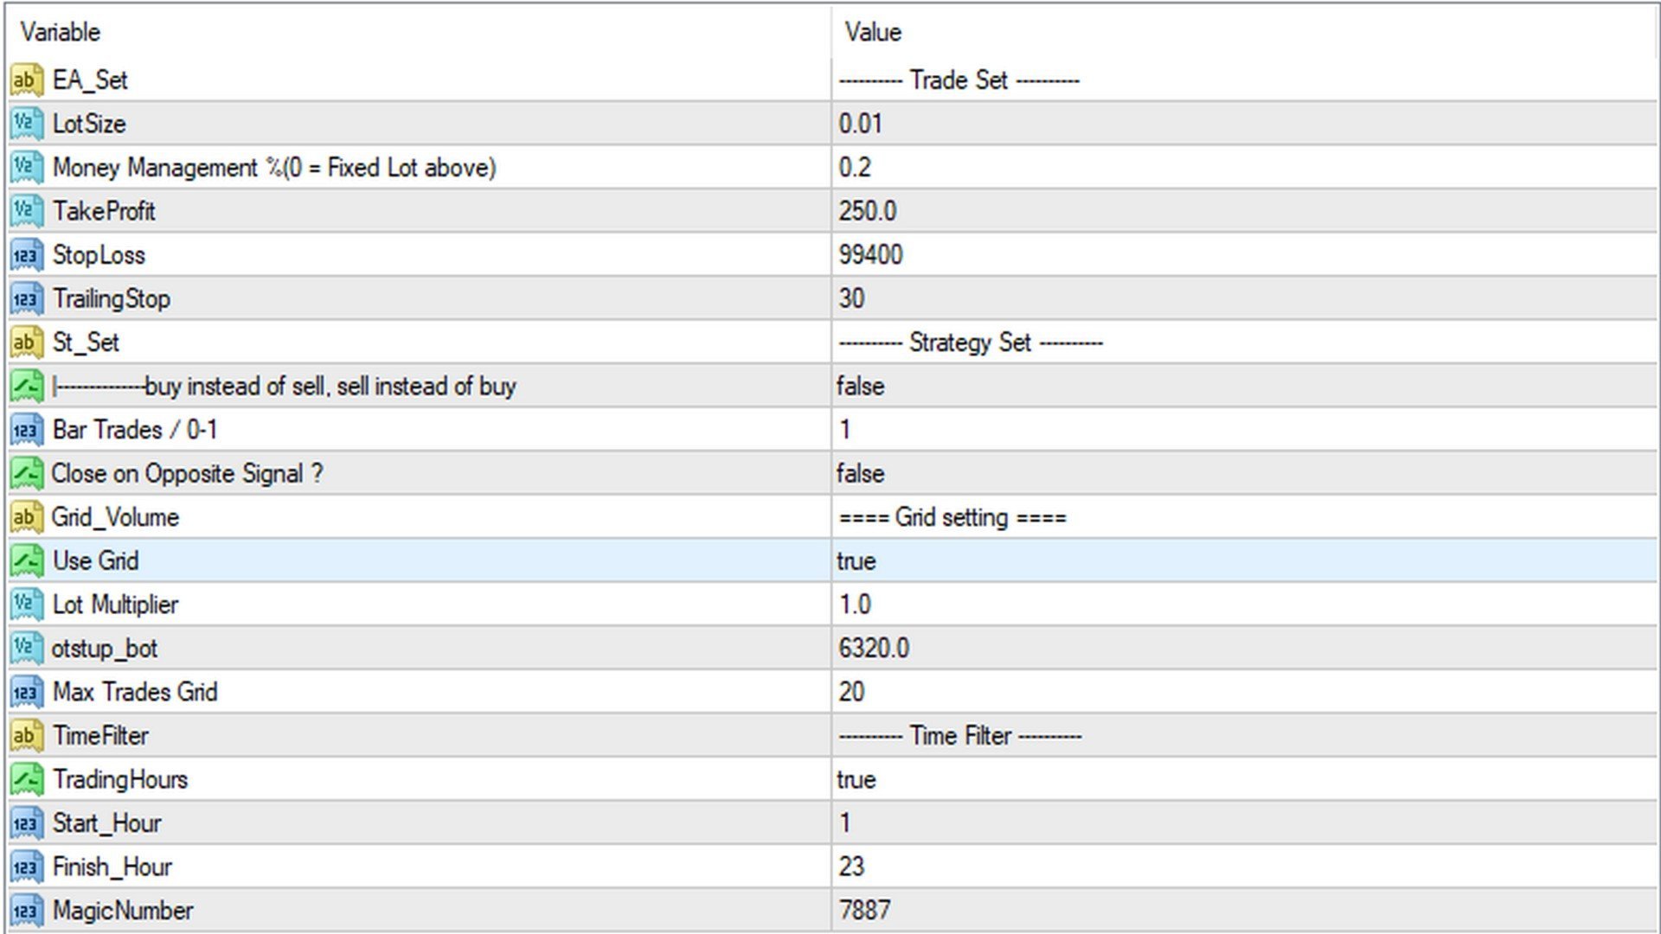Click the green toggle icon next to TradingHours
This screenshot has width=1661, height=934.
(25, 779)
